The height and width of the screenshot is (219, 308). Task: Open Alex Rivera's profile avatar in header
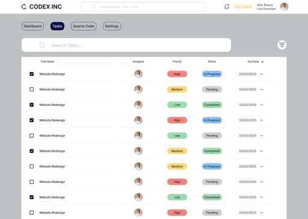click(284, 7)
